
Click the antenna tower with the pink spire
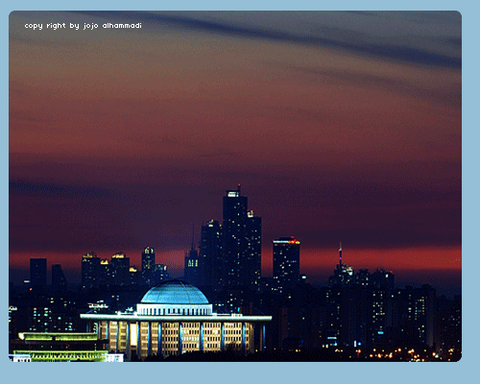point(341,254)
